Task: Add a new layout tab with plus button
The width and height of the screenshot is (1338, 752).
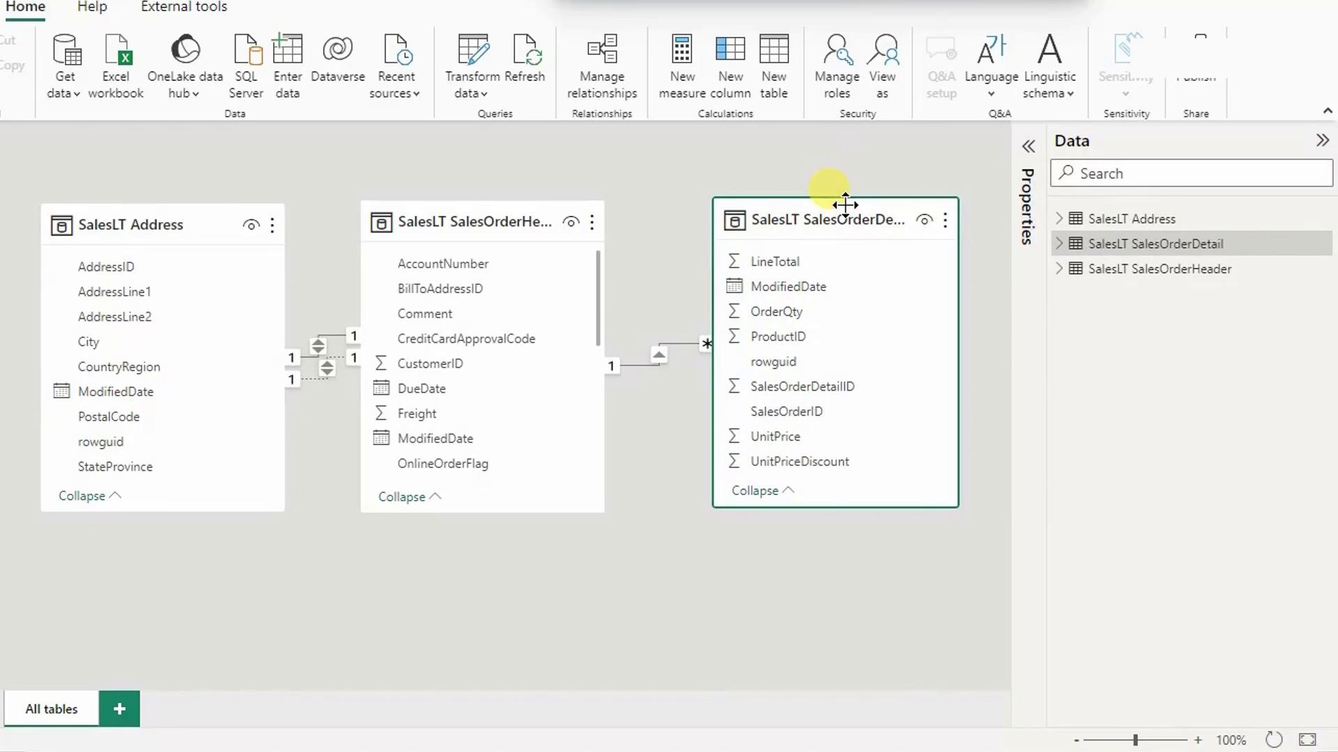Action: [x=119, y=709]
